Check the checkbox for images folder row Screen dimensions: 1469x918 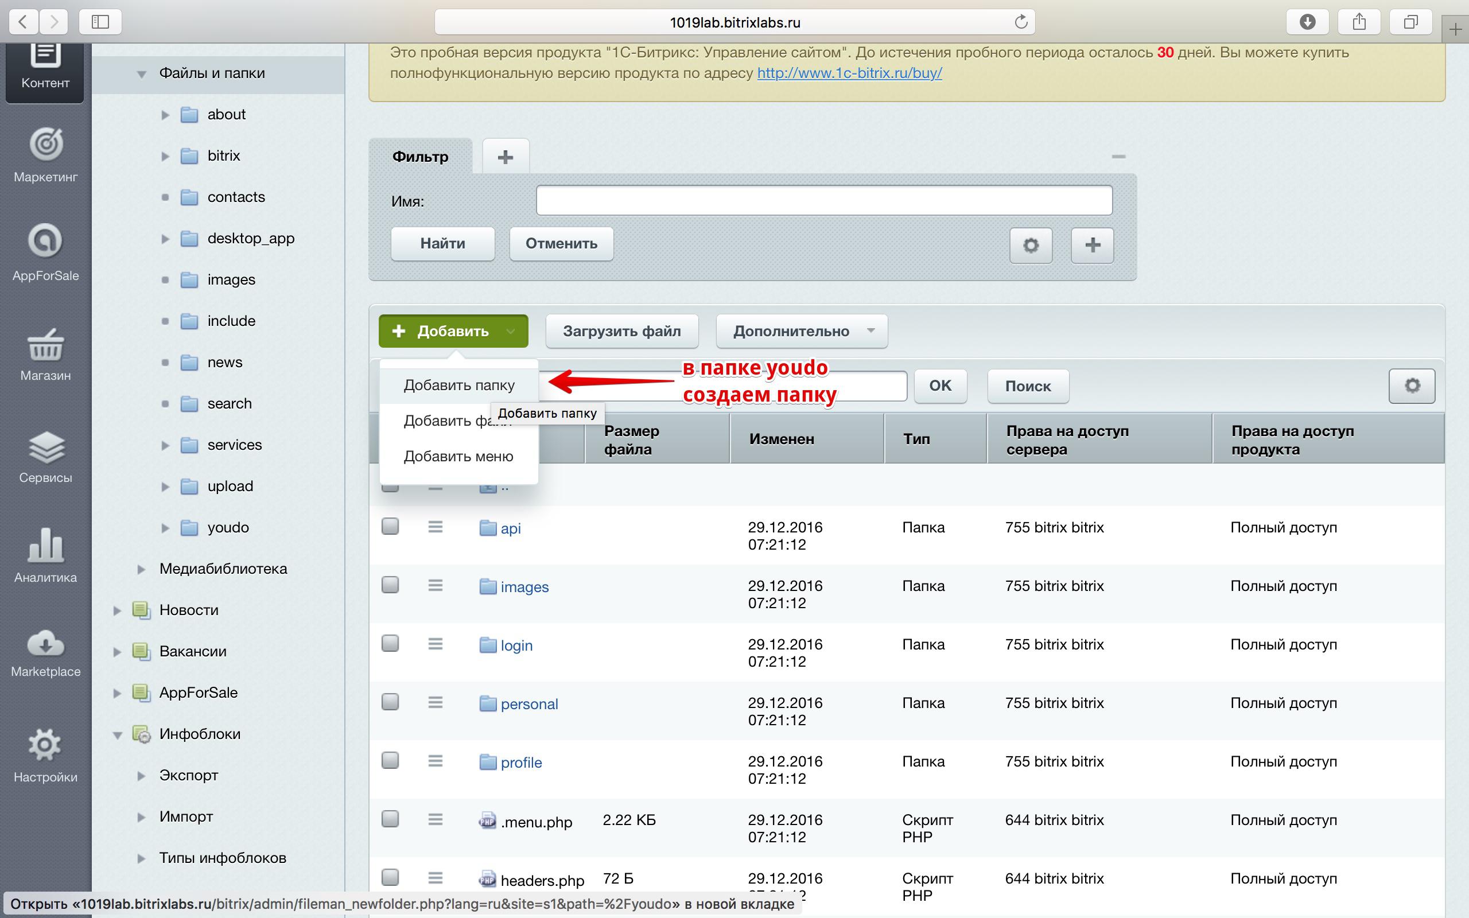coord(390,584)
